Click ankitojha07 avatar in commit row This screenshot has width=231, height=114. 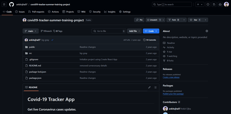(26, 40)
